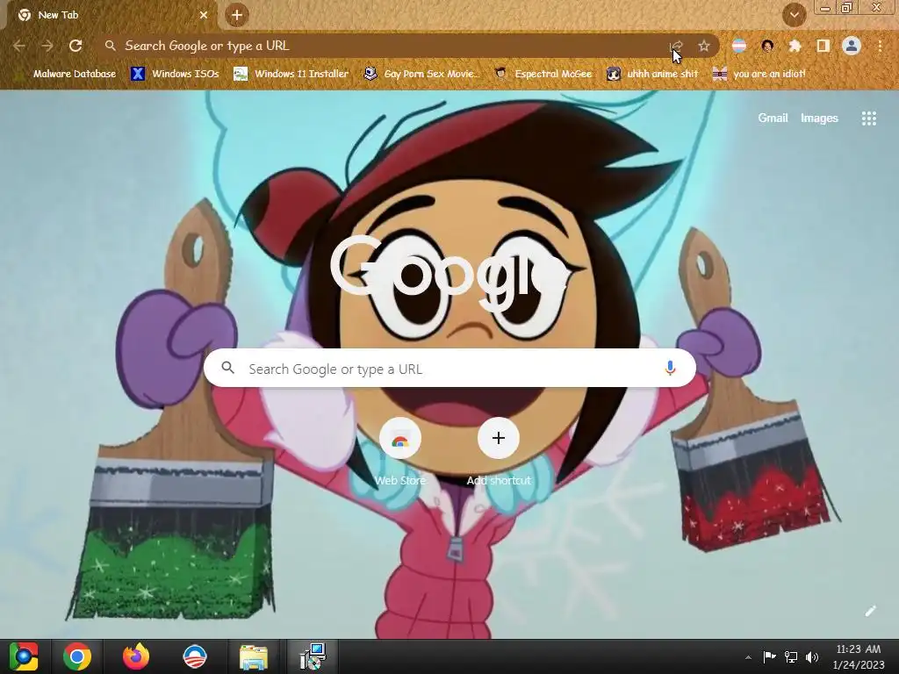Open Malware Database bookmark
Viewport: 899px width, 674px height.
pos(68,74)
